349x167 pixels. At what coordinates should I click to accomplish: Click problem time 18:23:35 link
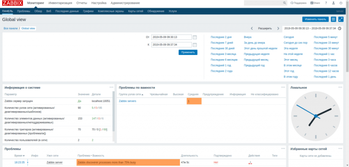[x=20, y=162]
